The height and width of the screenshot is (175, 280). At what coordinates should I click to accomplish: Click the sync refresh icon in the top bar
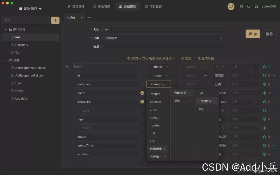pos(231,6)
